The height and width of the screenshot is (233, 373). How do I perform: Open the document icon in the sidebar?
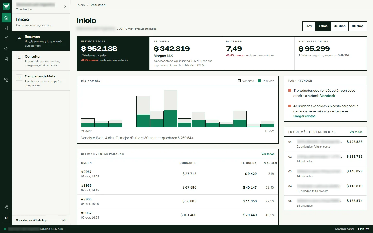point(6,59)
